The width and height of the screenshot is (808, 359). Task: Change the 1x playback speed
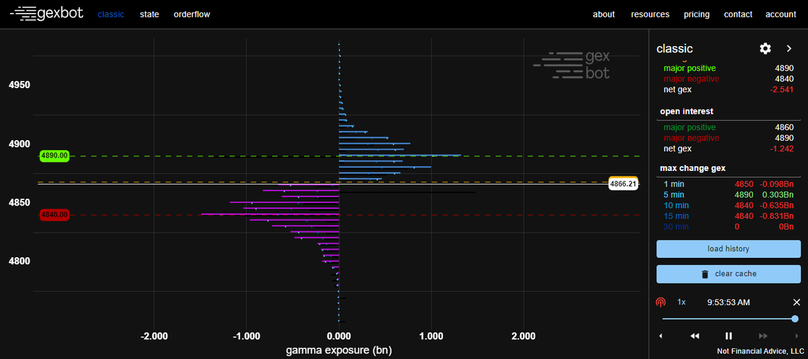tap(681, 302)
